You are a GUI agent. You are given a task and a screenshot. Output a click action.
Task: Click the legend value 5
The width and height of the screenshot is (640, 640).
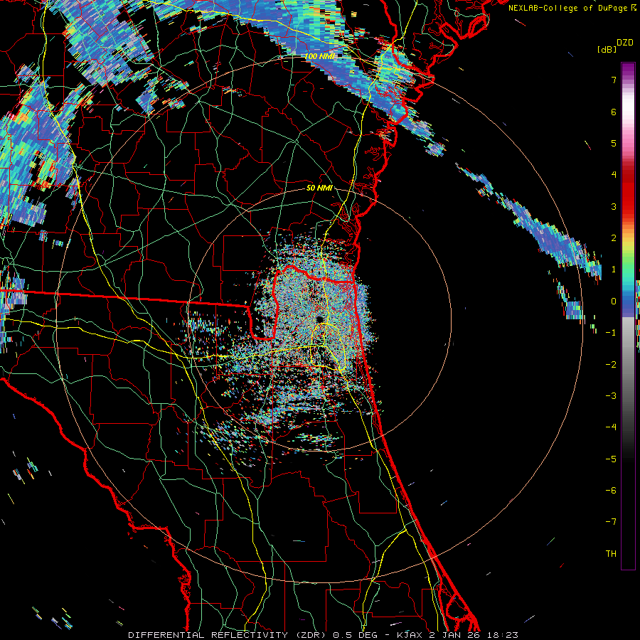point(614,143)
